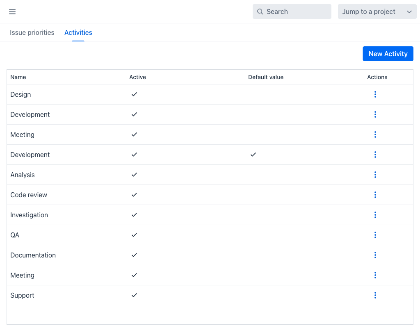Viewport: 420px width, 328px height.
Task: Open actions menu for QA row
Action: pos(375,235)
